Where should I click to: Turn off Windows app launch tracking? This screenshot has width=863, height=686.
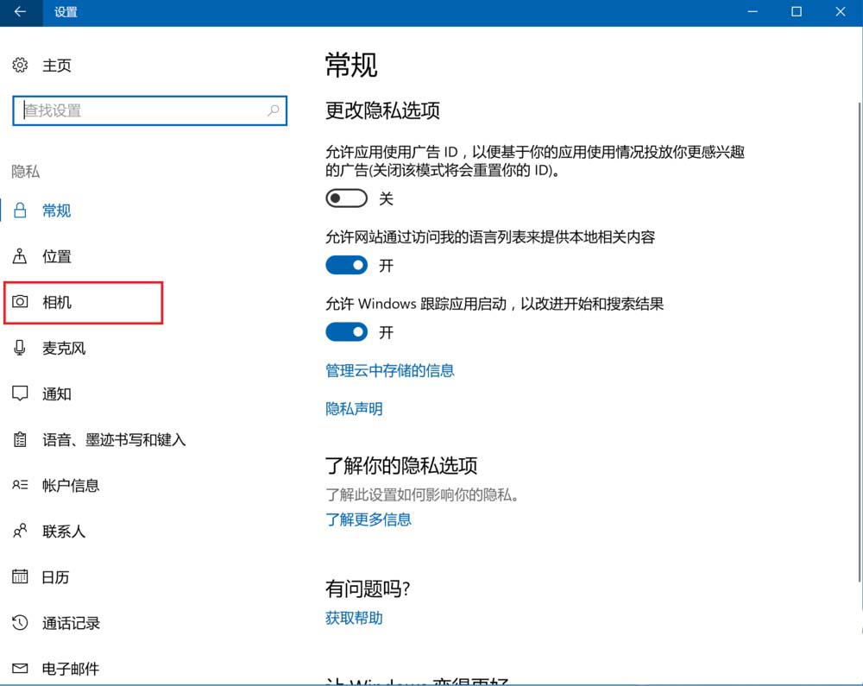tap(346, 332)
